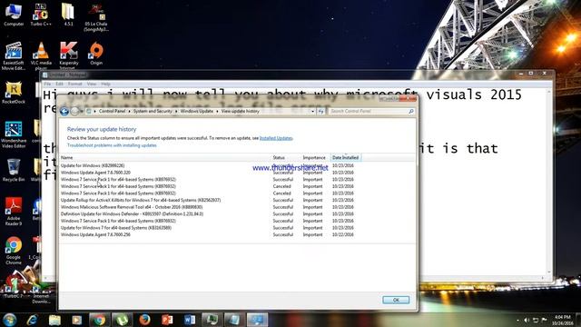Show hidden system tray icons
This screenshot has width=581, height=327.
pos(517,320)
